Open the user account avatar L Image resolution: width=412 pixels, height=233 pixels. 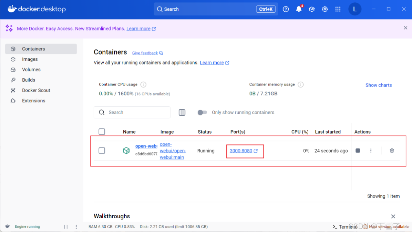tap(355, 9)
